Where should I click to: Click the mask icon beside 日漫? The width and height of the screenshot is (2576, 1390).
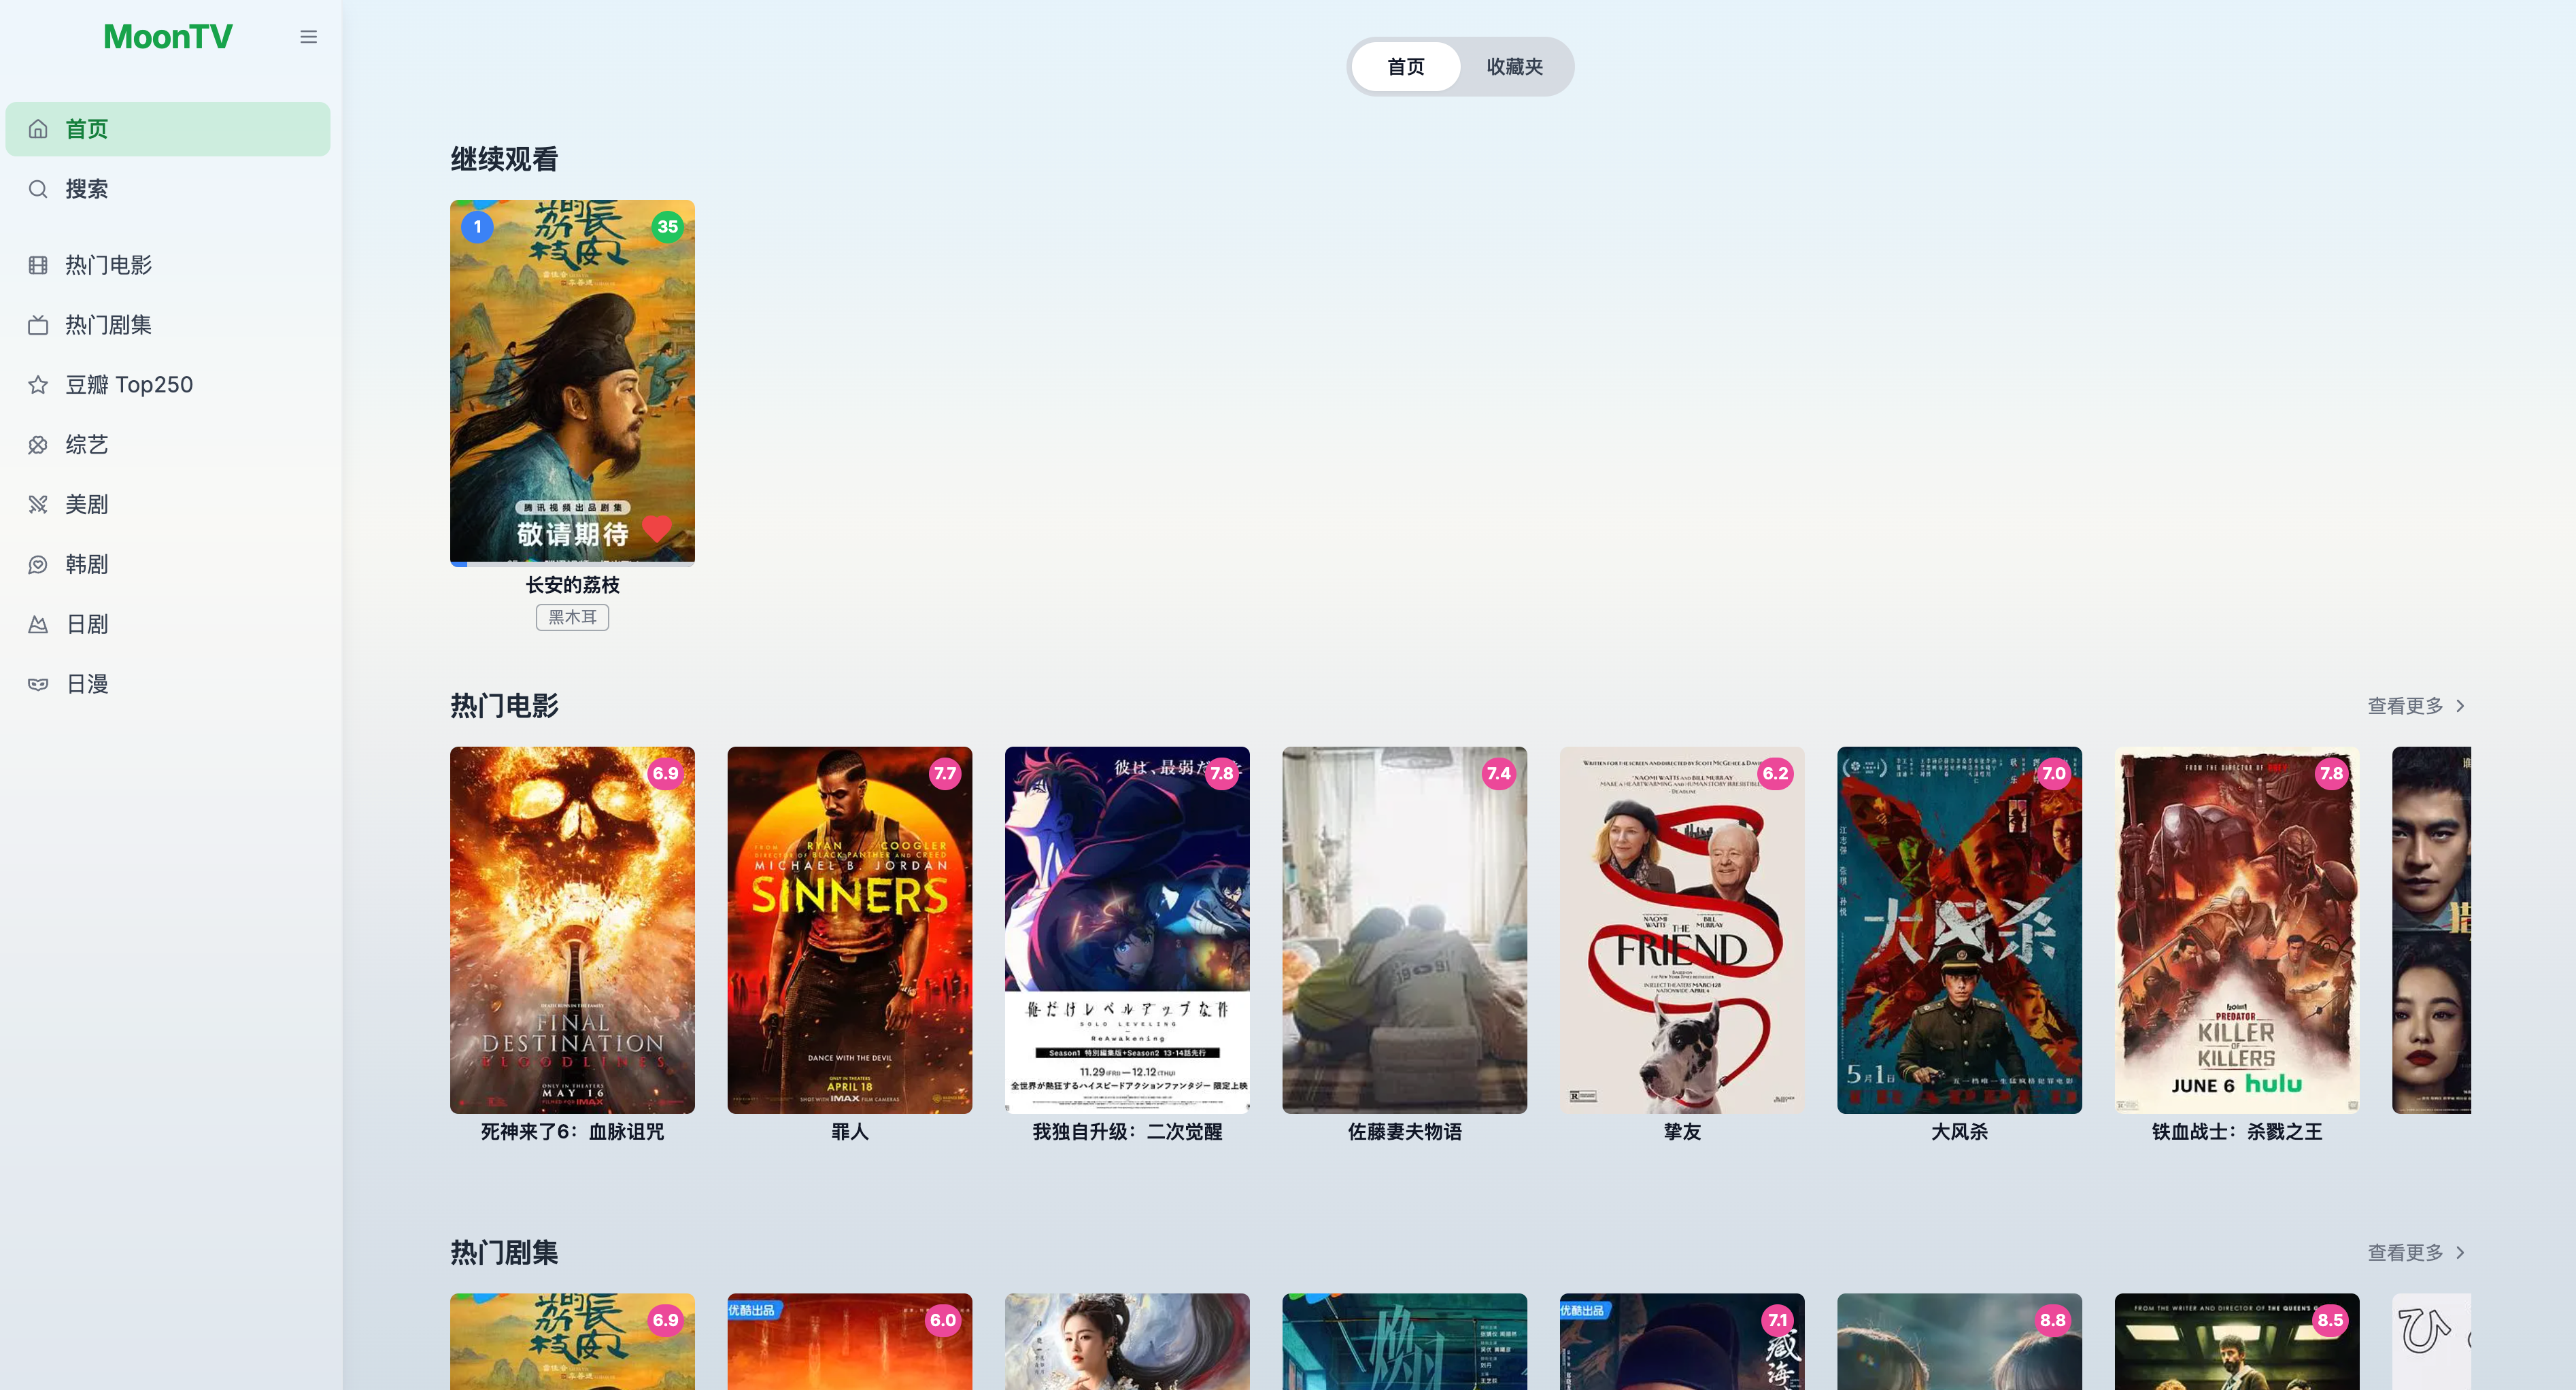click(x=38, y=684)
